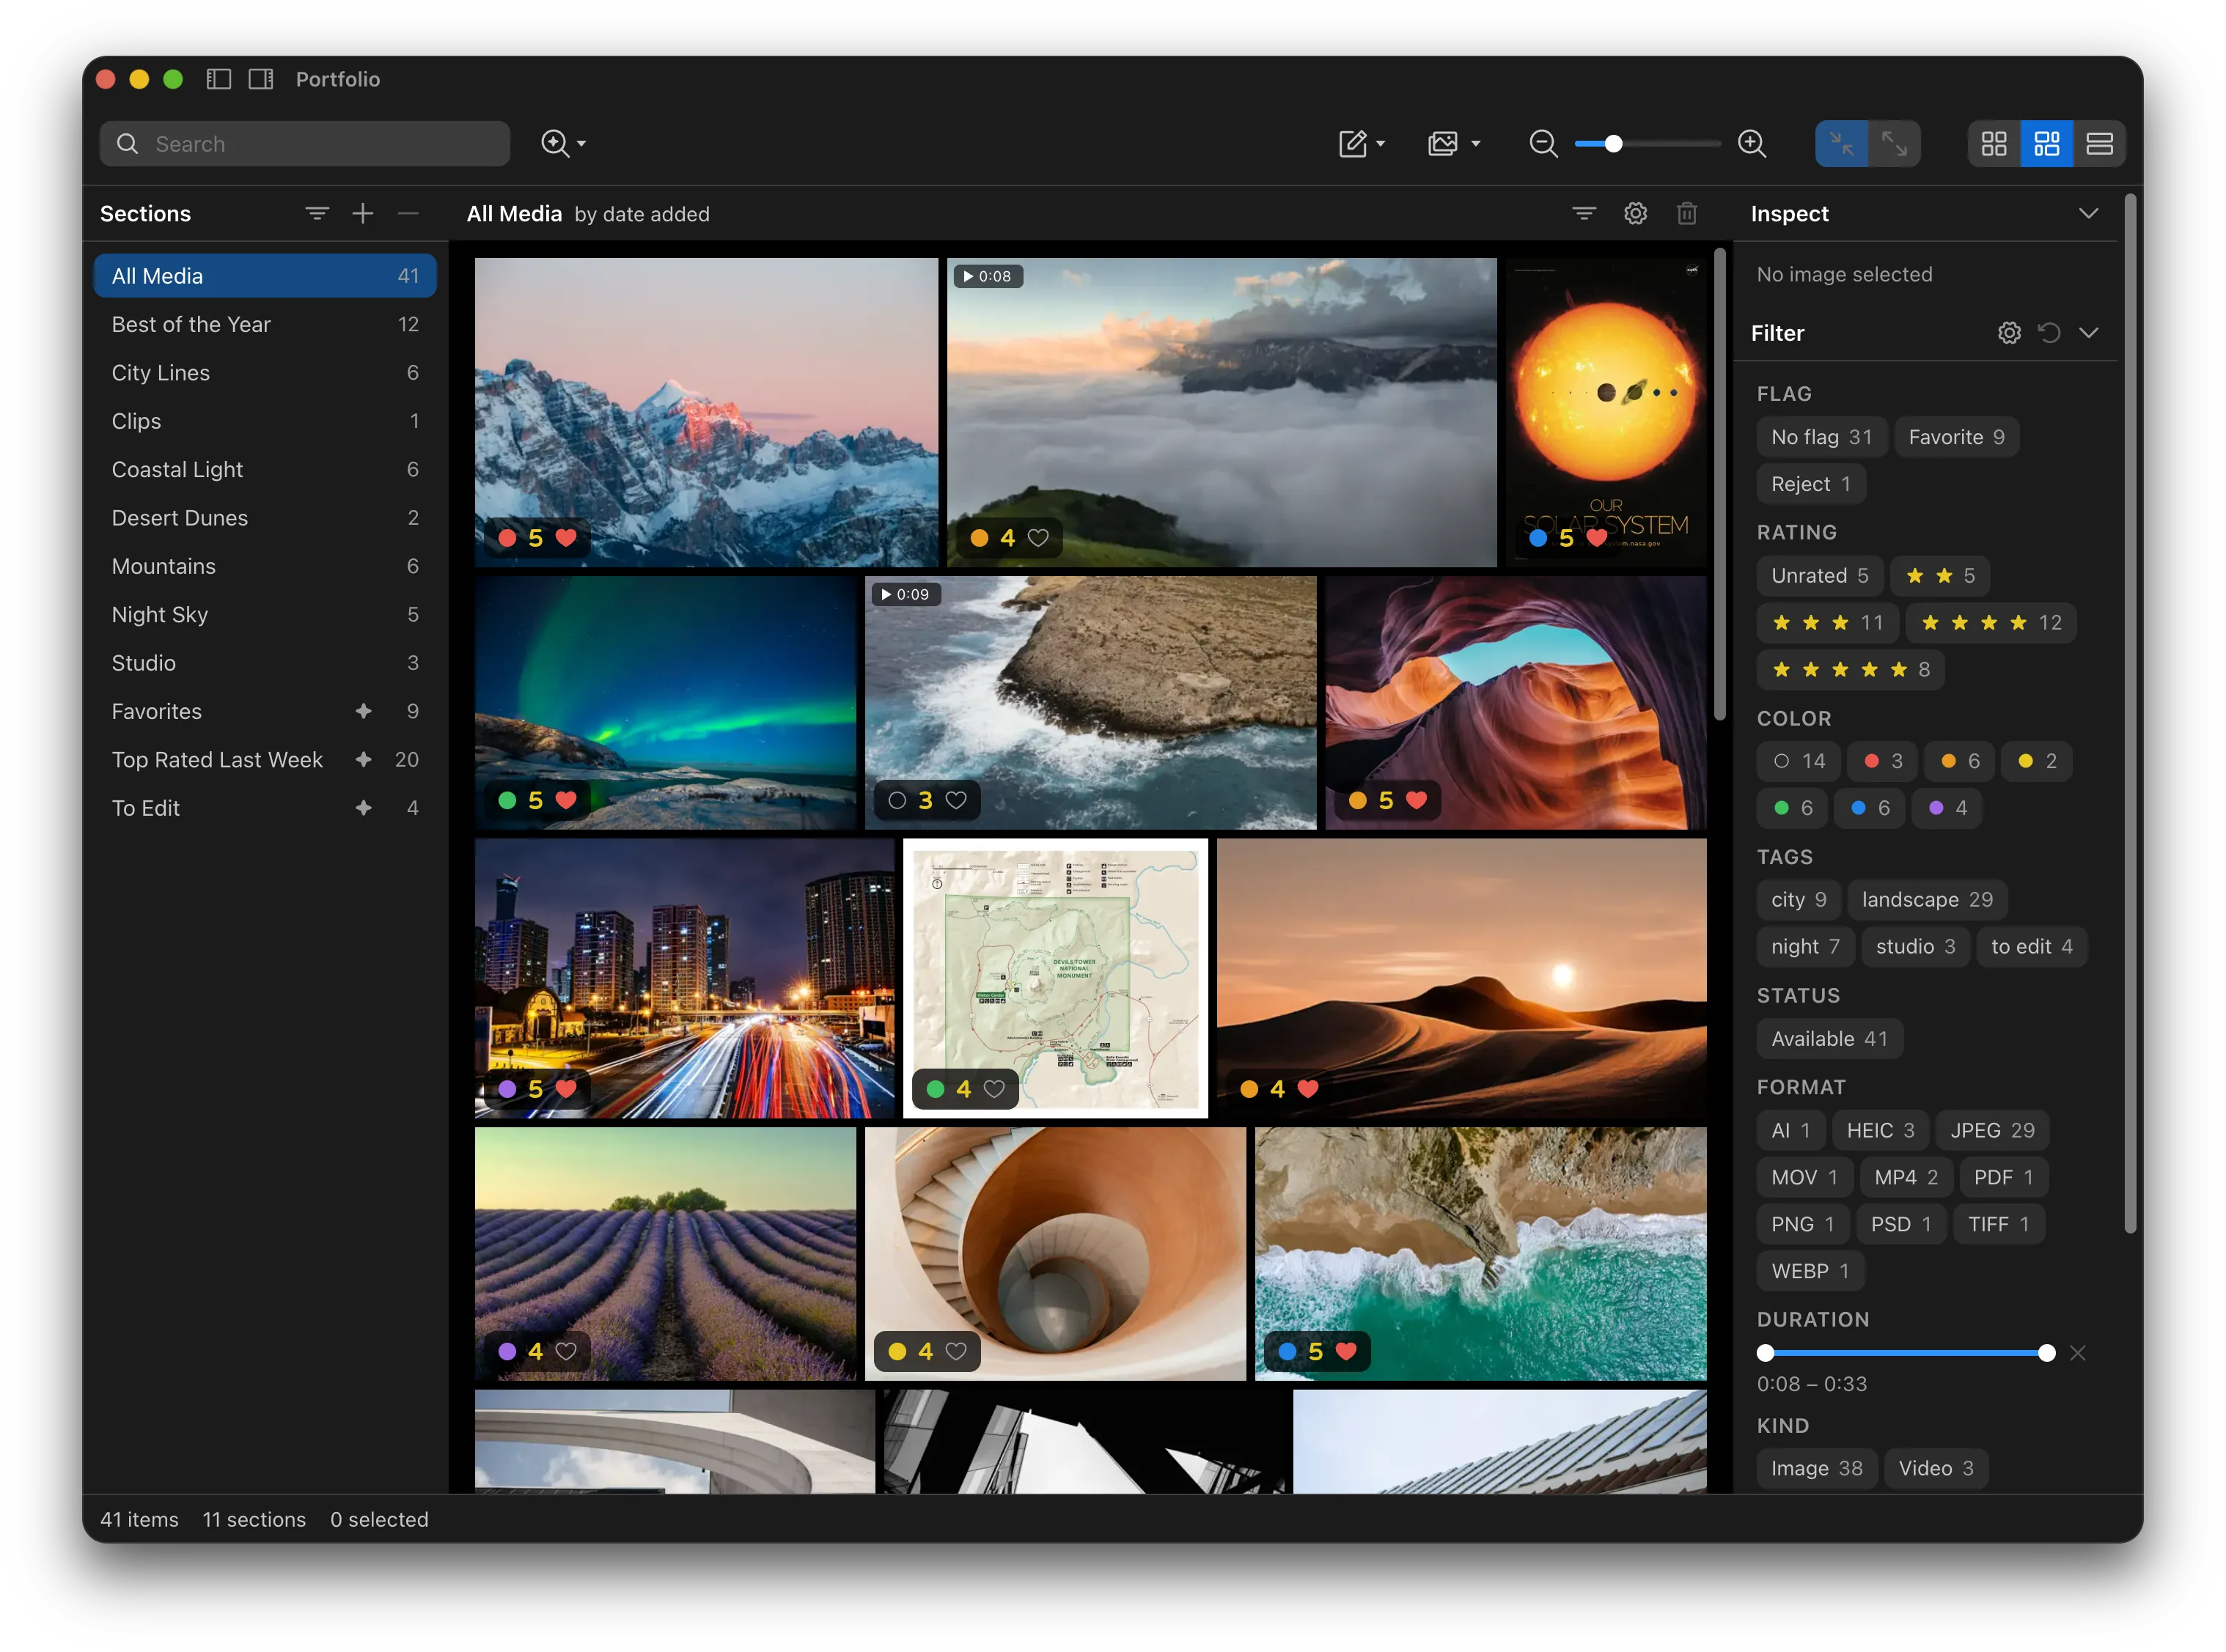Click the Search input field
2226x1652 pixels.
point(304,144)
